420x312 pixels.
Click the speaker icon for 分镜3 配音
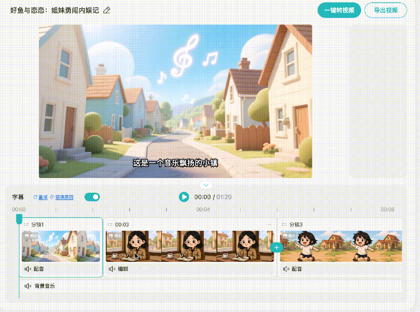pyautogui.click(x=286, y=269)
